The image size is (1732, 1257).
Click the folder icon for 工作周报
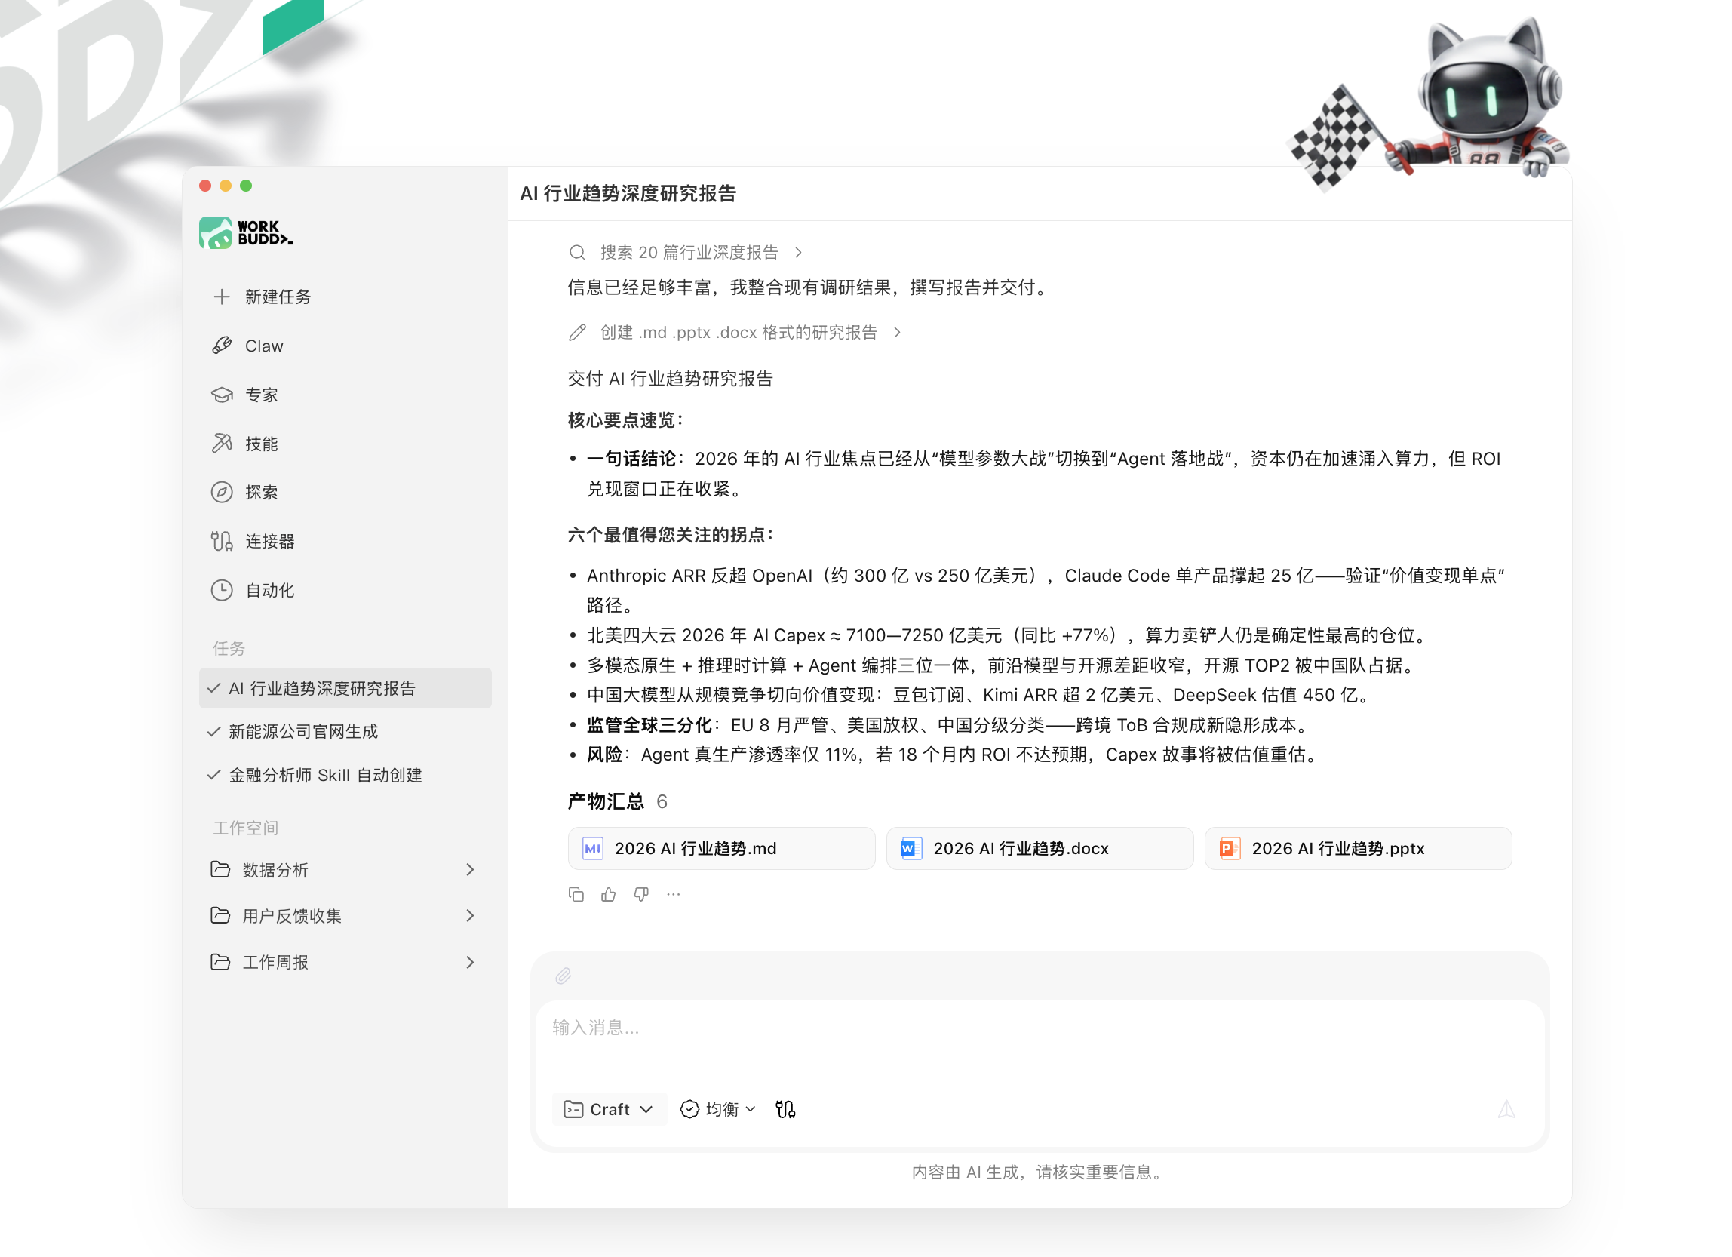click(x=221, y=961)
